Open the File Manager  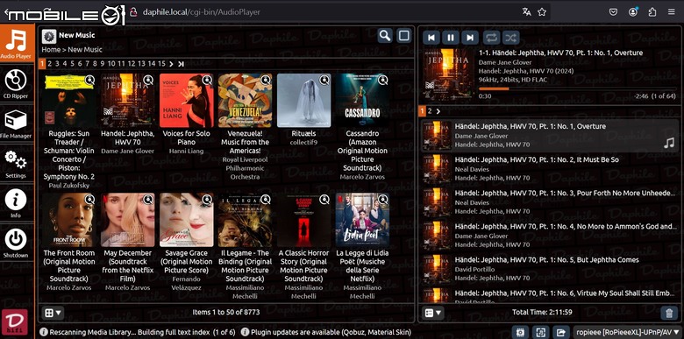16,124
